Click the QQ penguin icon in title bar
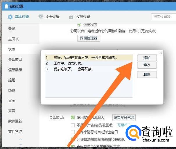The width and height of the screenshot is (176, 149). (x=6, y=6)
